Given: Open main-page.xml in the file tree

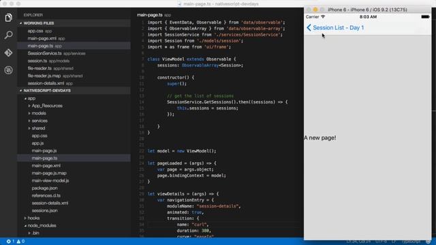Looking at the screenshot, I should [x=74, y=165].
